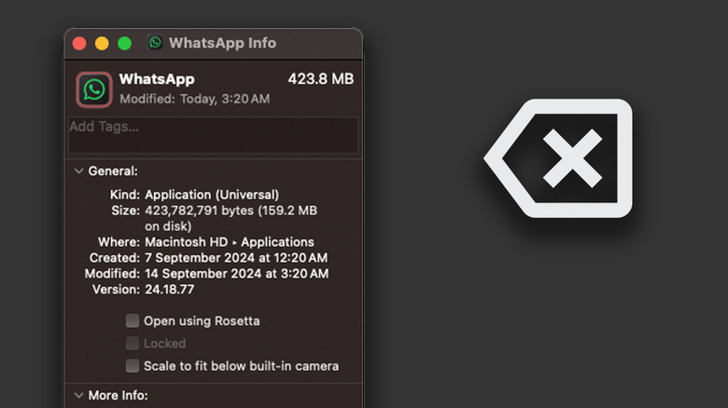Screen dimensions: 728x408
Task: Click the bold WhatsApp app name
Action: [x=157, y=79]
